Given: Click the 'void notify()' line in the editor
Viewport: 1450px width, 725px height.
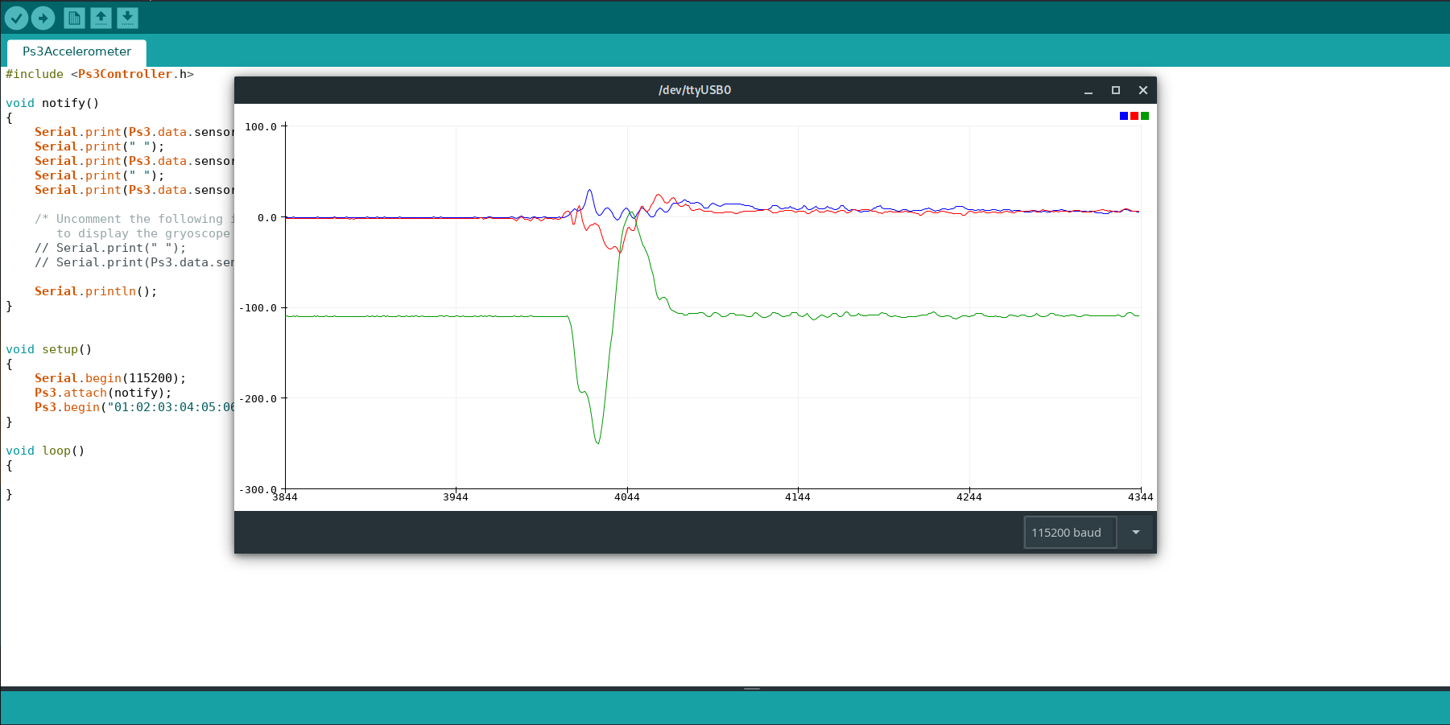Looking at the screenshot, I should coord(52,103).
